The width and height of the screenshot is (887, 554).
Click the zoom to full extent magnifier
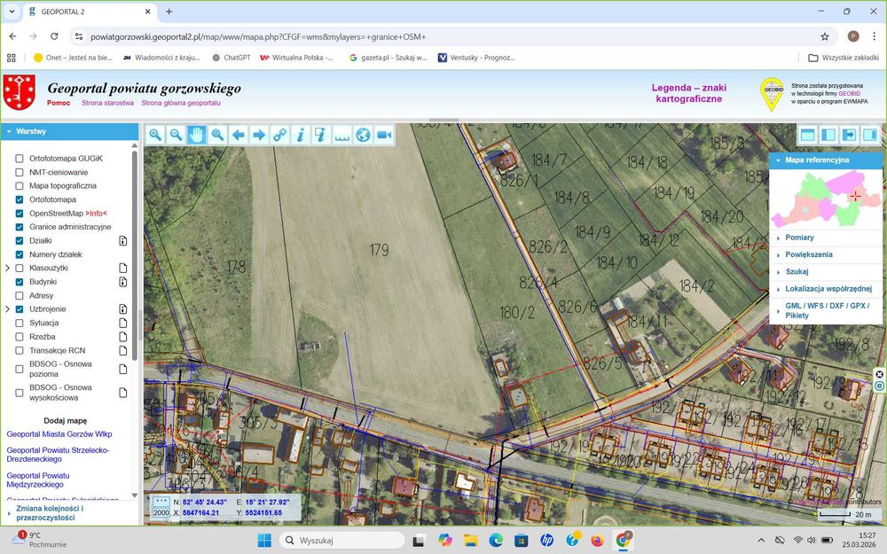click(217, 135)
